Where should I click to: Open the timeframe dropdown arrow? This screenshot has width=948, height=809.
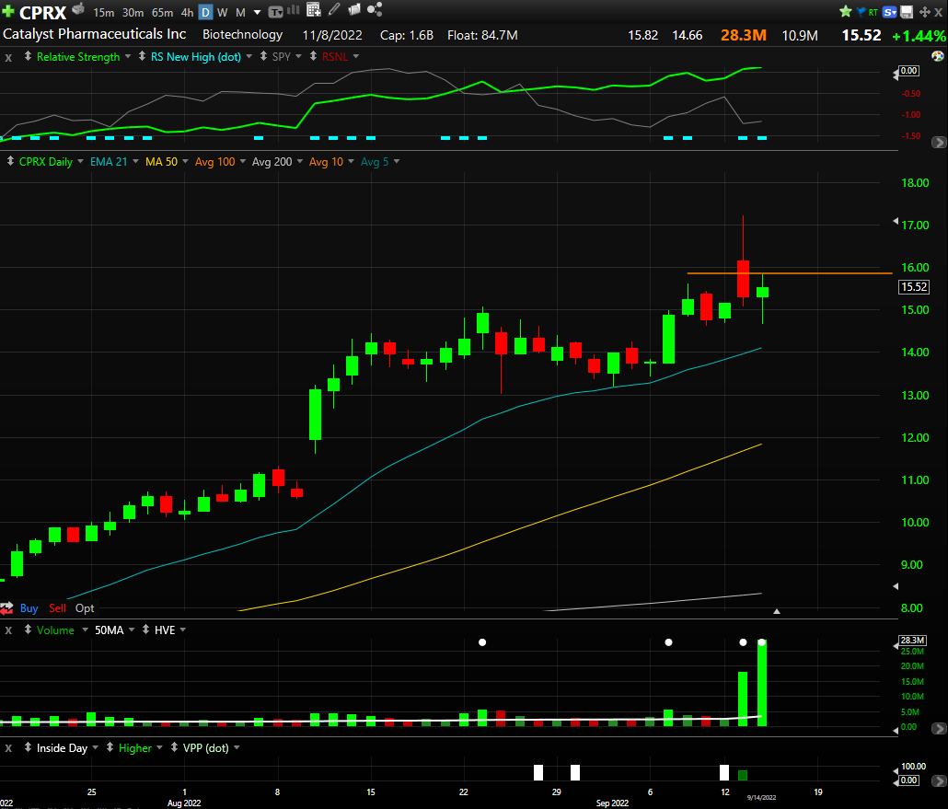coord(257,12)
